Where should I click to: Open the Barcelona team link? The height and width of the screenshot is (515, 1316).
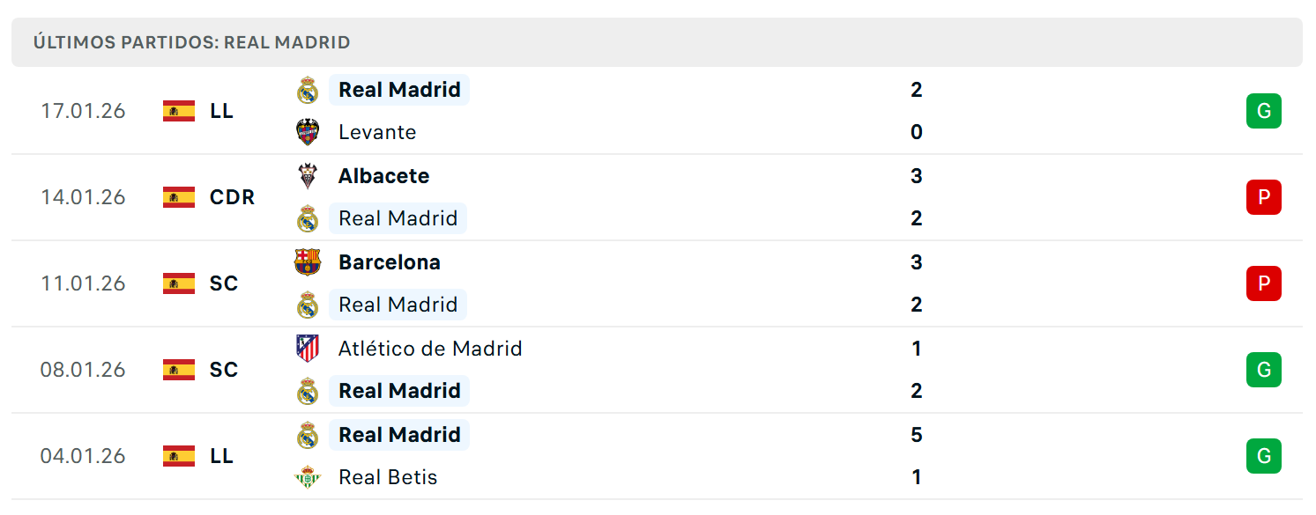click(x=390, y=262)
